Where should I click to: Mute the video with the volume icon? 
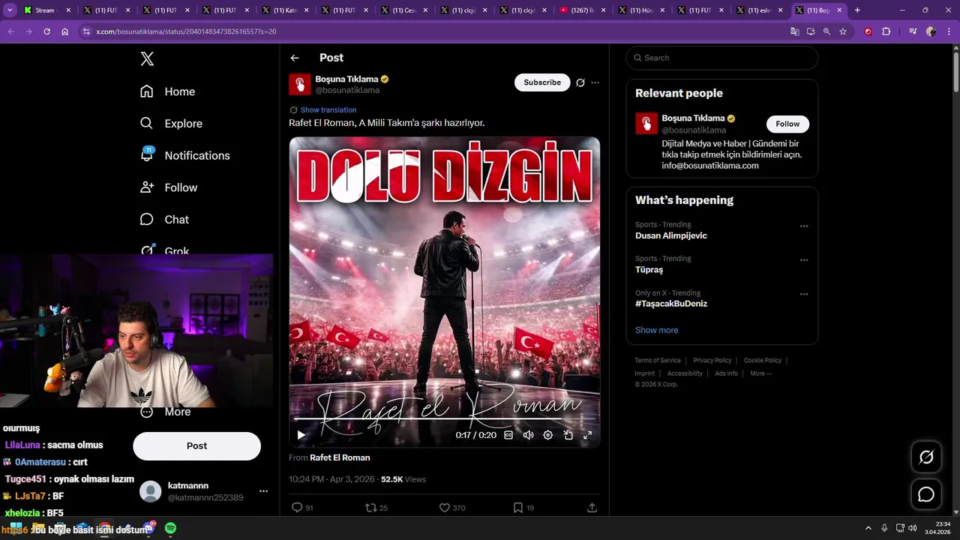click(x=528, y=435)
